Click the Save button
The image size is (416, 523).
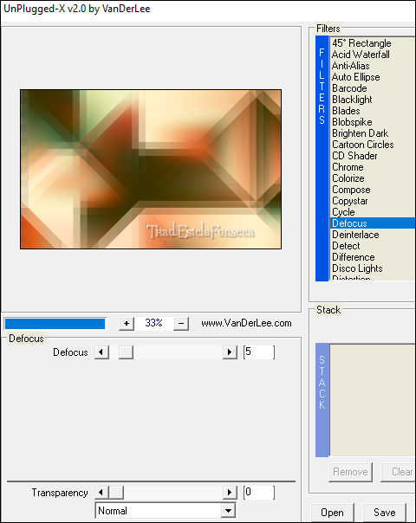(x=384, y=513)
